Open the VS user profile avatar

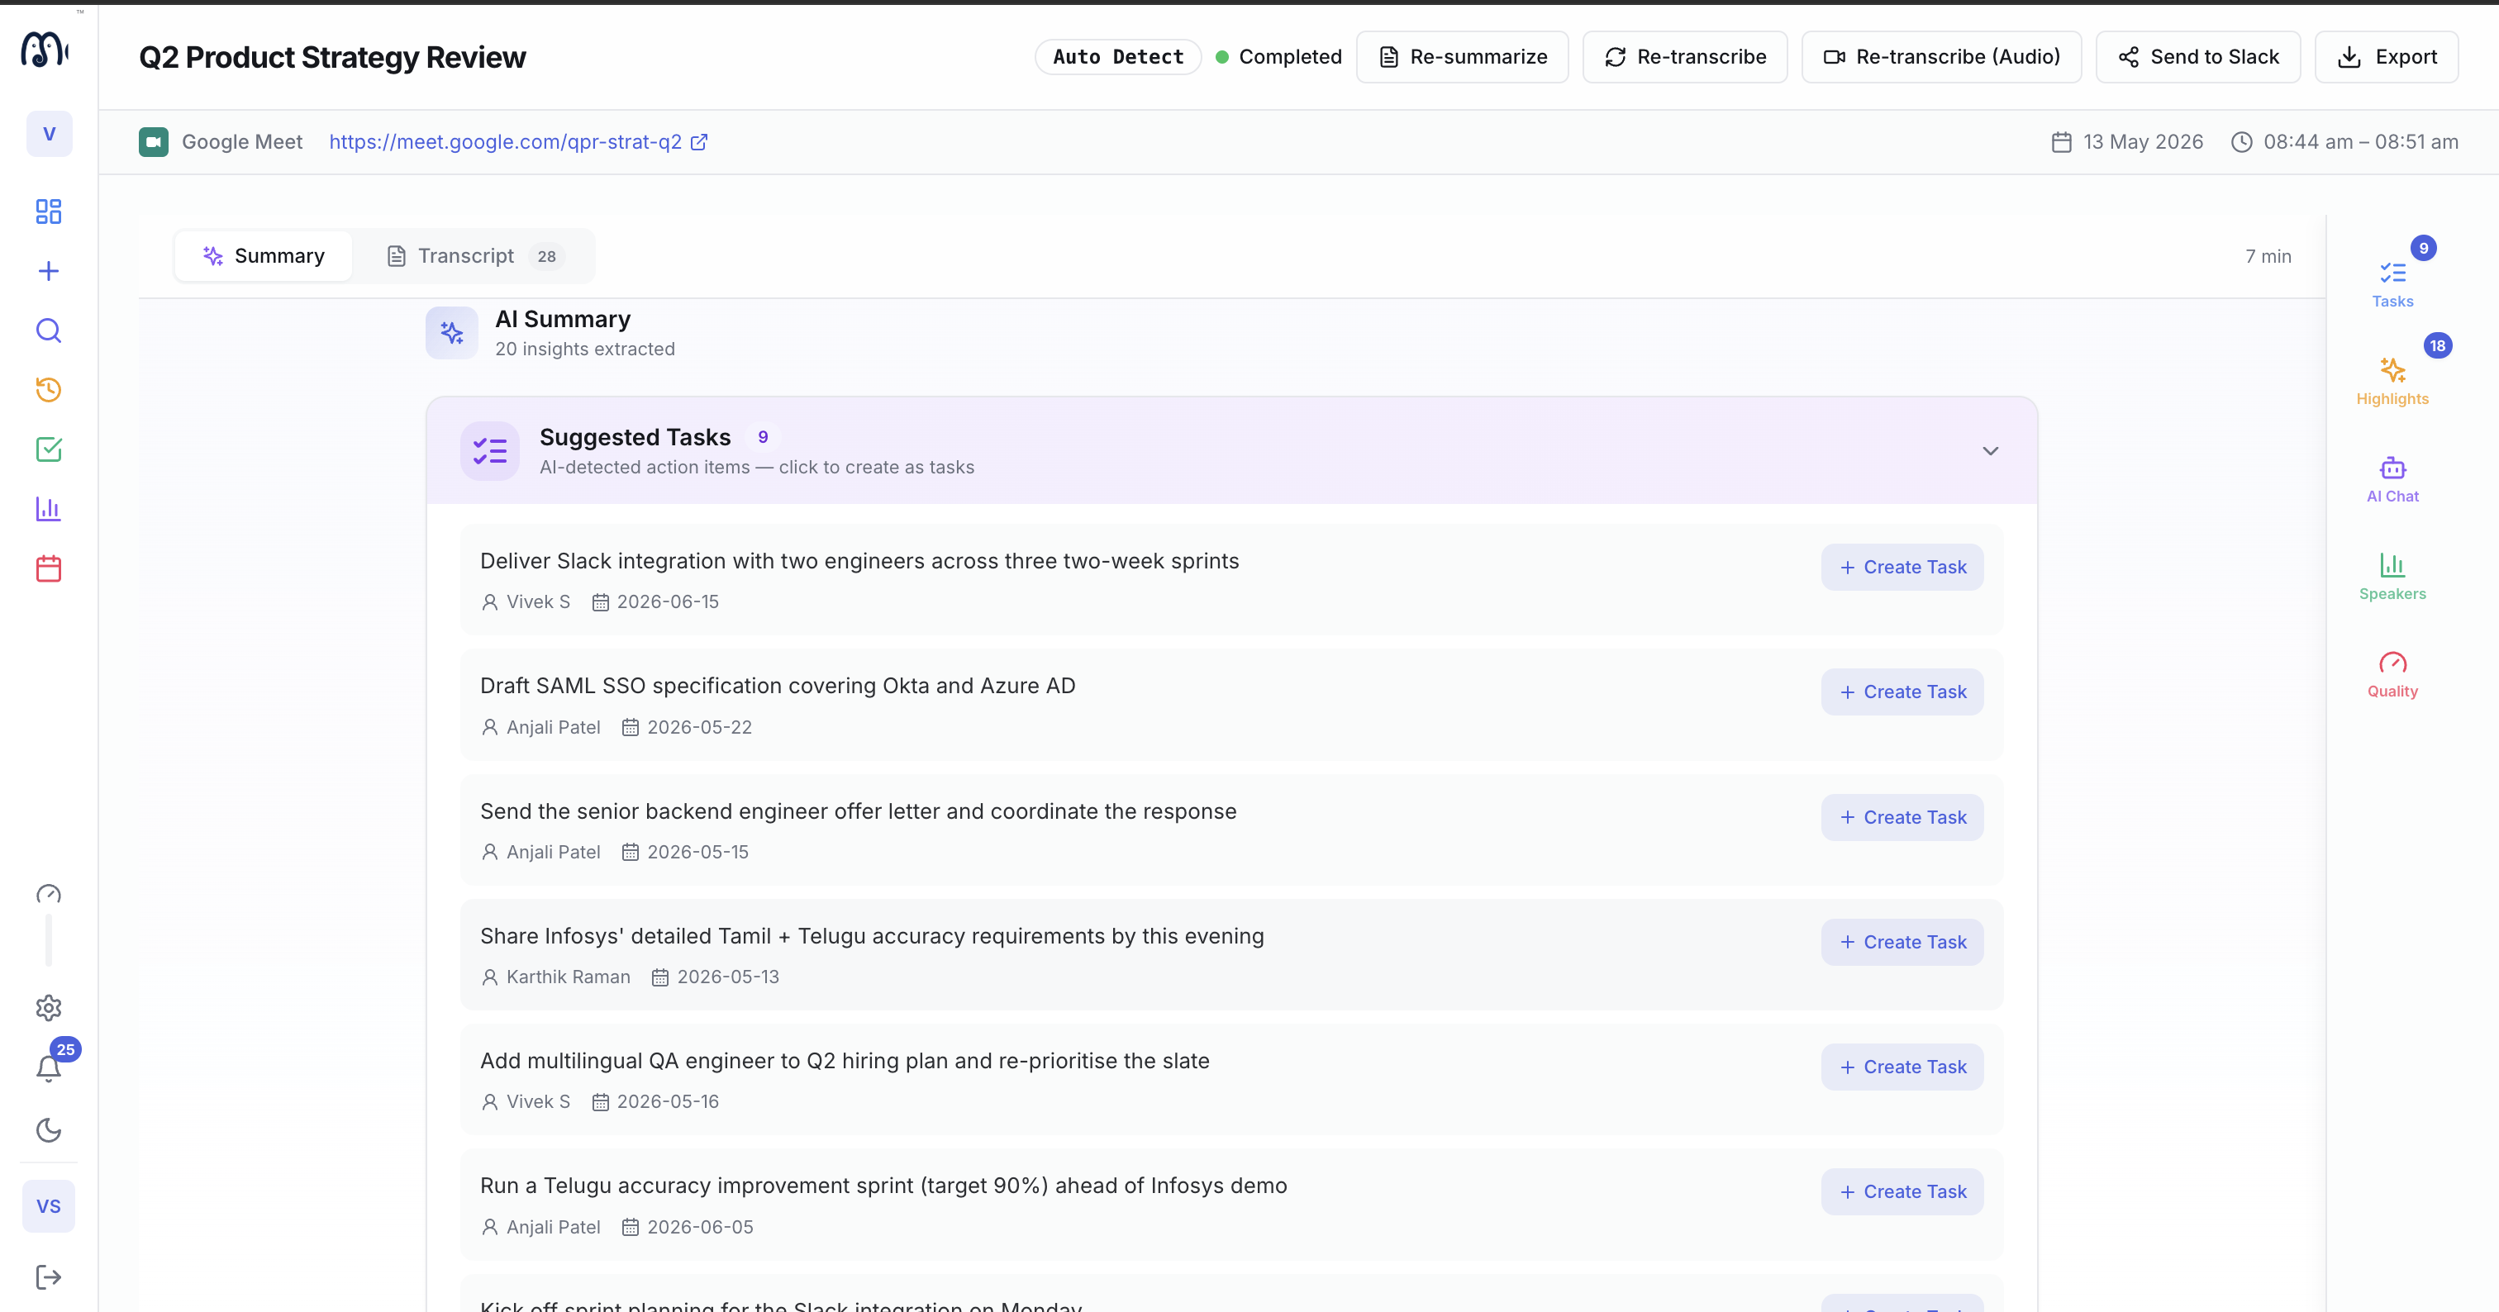pyautogui.click(x=49, y=1206)
